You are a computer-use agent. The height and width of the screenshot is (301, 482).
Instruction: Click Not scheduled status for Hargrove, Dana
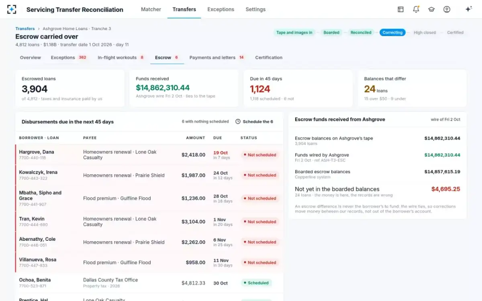(260, 155)
